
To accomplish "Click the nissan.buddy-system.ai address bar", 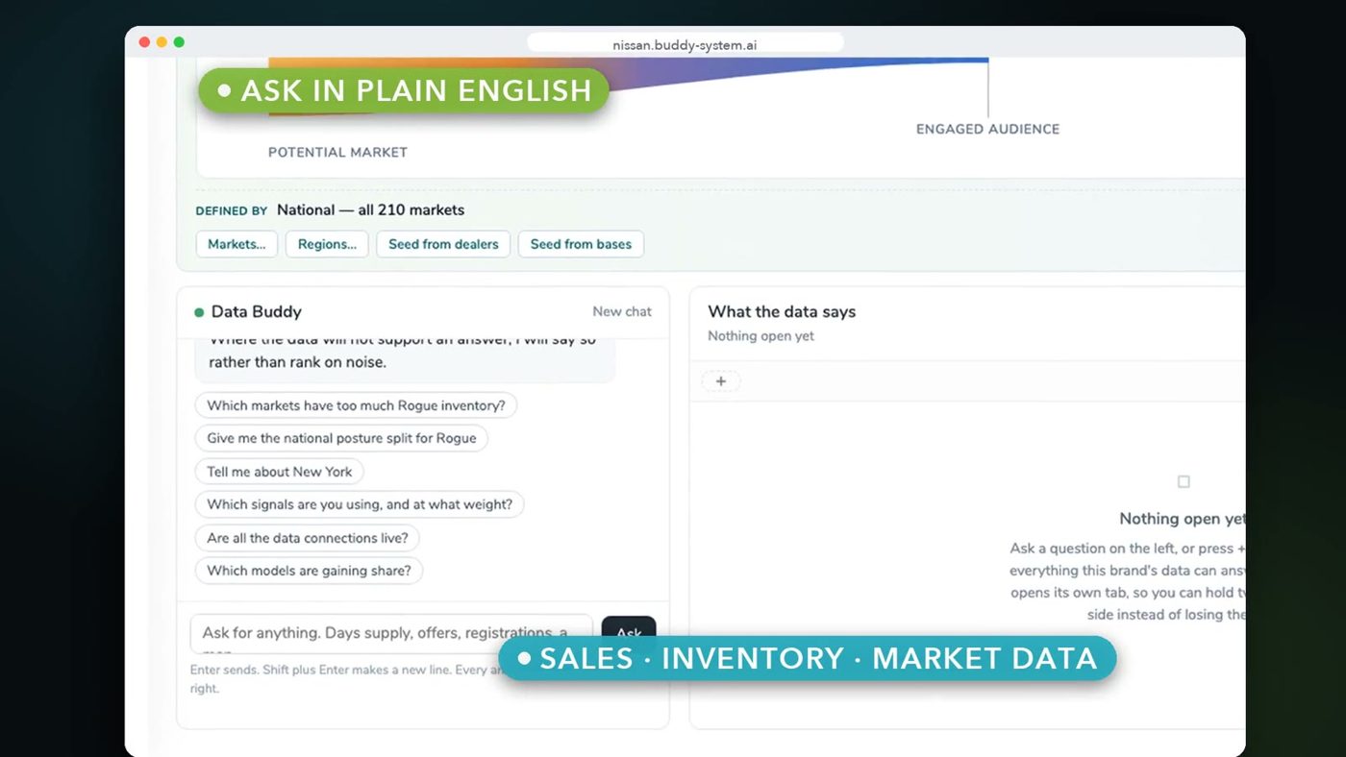I will pos(685,44).
